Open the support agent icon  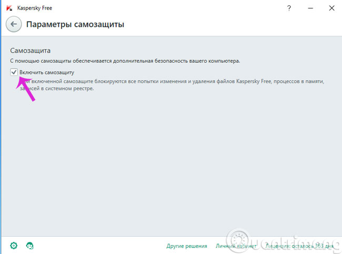pos(29,246)
